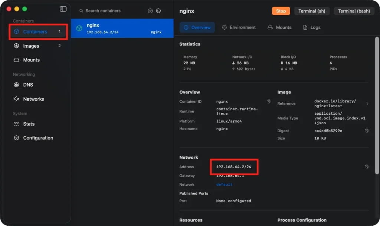Click the Logs tab document icon

click(305, 27)
